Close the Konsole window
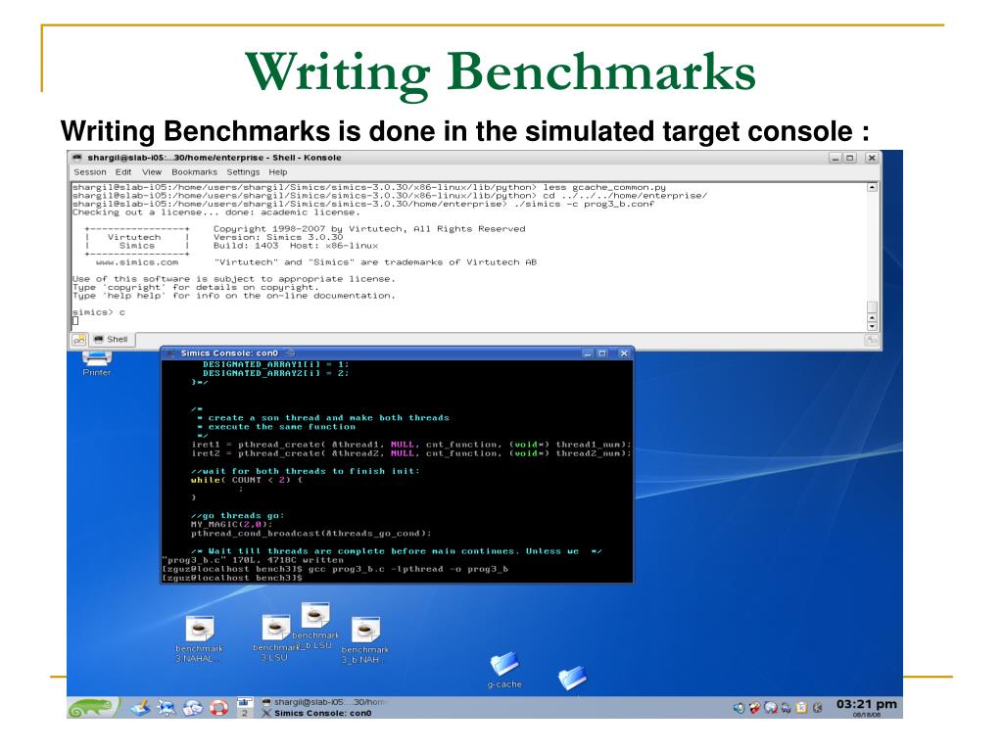This screenshot has height=752, width=1003. click(871, 158)
